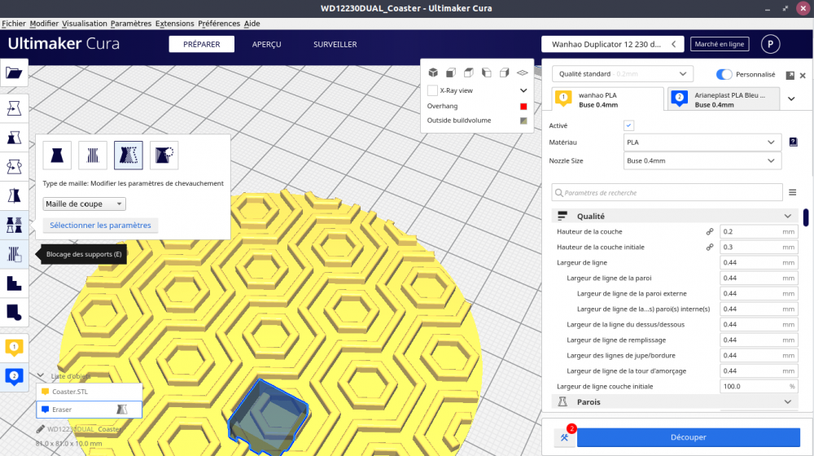Collapse the Qualité settings section
The height and width of the screenshot is (456, 814).
787,216
